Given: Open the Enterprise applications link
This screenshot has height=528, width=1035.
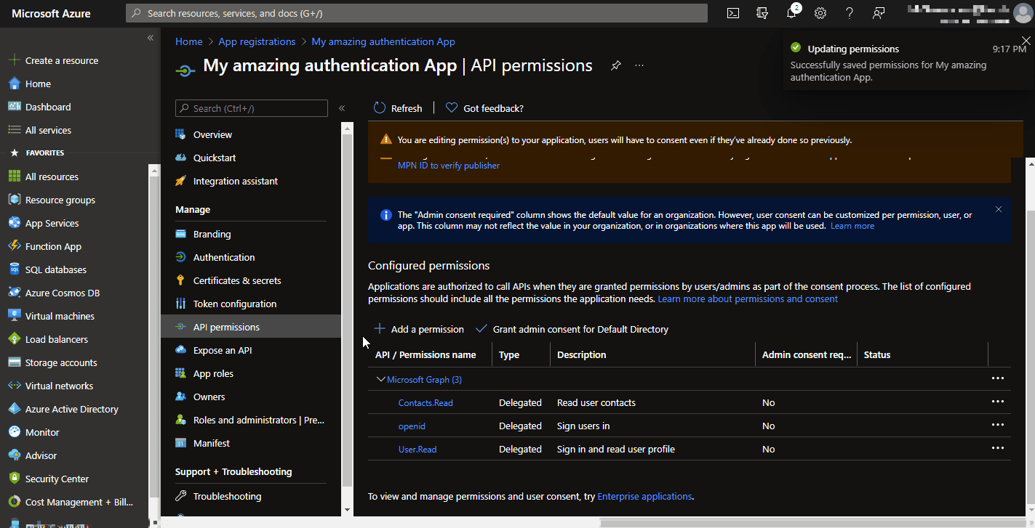Looking at the screenshot, I should coord(644,496).
